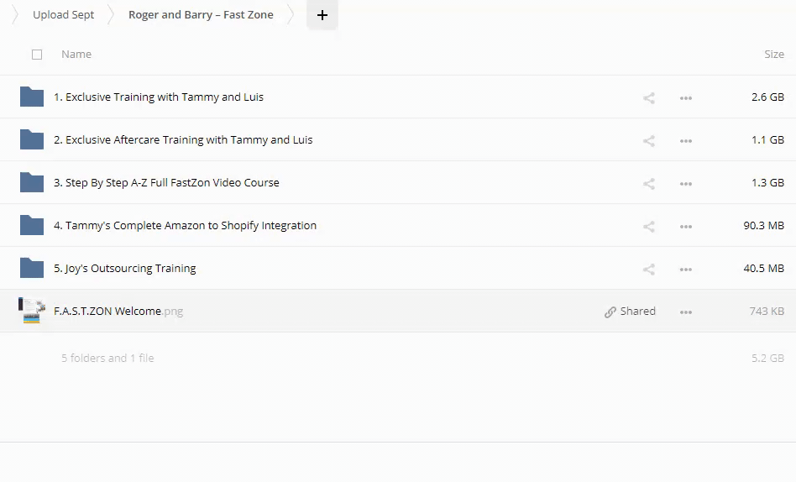This screenshot has width=796, height=482.
Task: Expand actions menu for Joy's Outsourcing Training
Action: pyautogui.click(x=686, y=269)
